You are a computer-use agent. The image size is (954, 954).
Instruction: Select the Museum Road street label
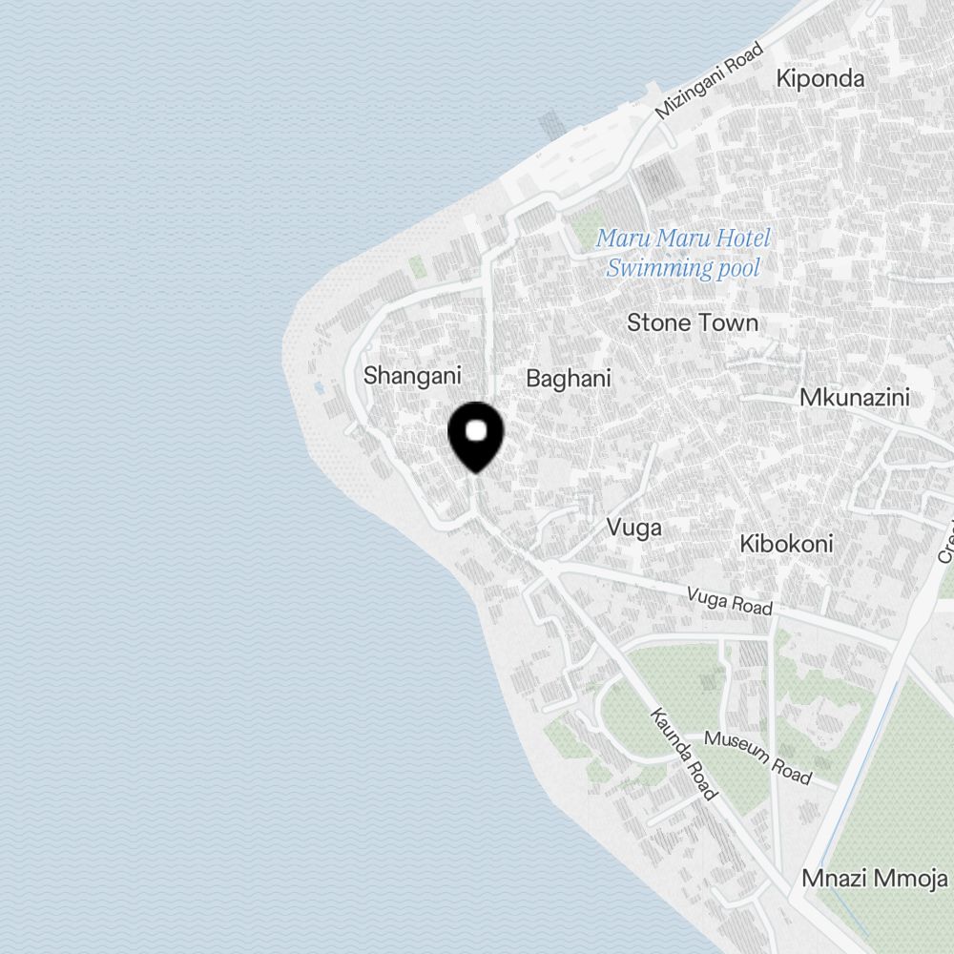pos(757,757)
